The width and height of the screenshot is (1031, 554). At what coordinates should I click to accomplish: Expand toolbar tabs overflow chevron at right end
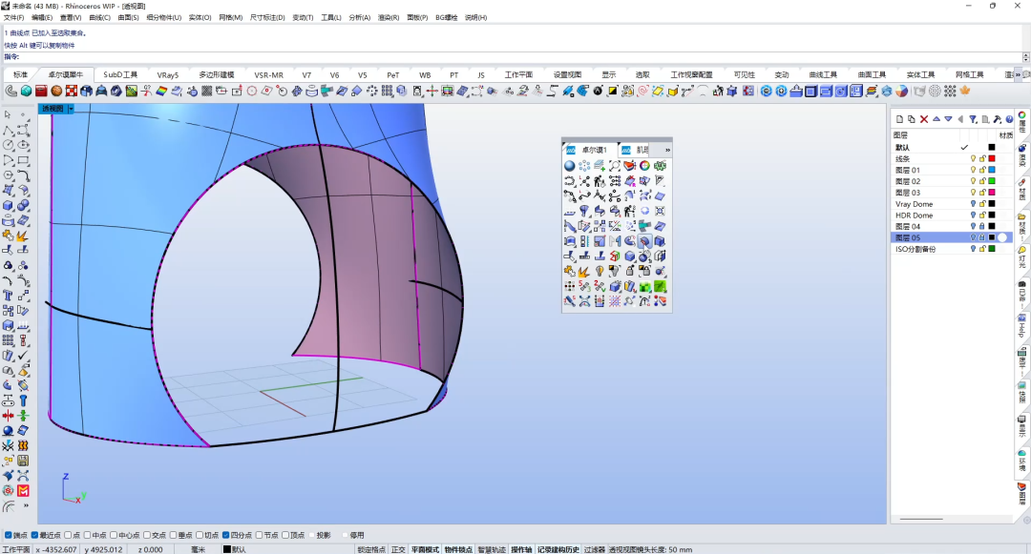coord(1018,74)
